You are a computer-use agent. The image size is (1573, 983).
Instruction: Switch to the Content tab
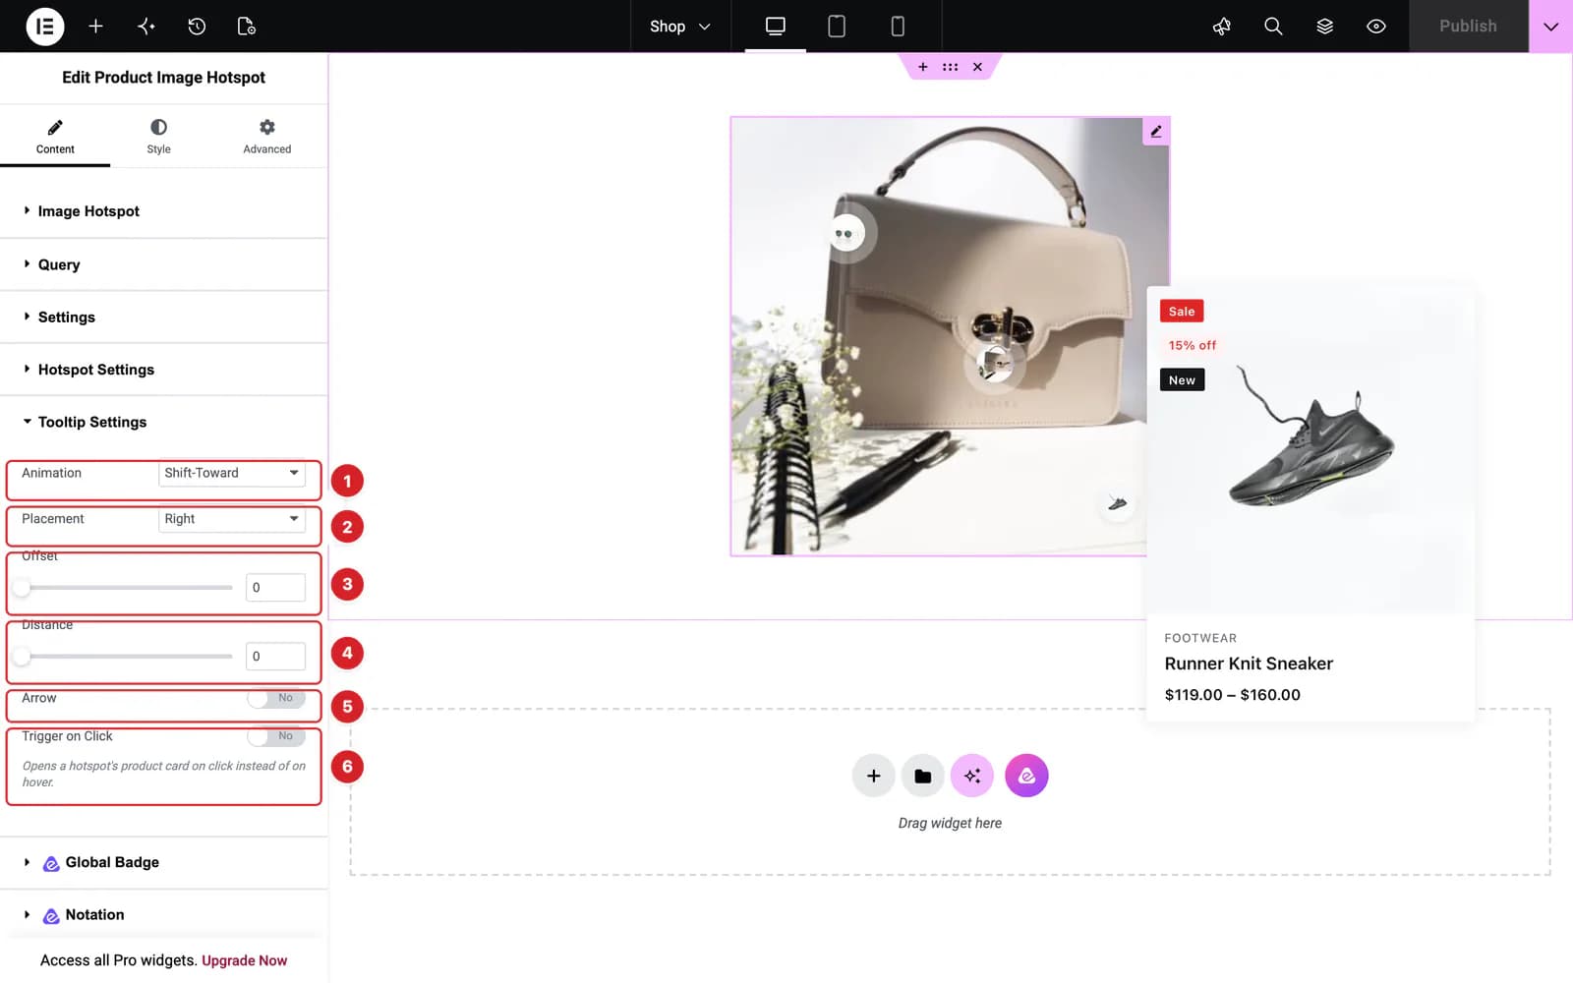point(55,137)
